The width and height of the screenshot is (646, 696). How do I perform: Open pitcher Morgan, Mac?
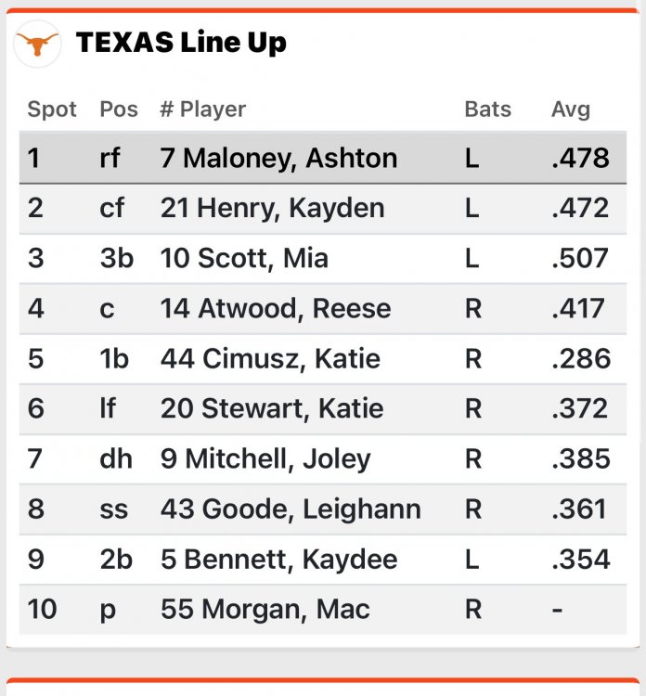(x=265, y=609)
